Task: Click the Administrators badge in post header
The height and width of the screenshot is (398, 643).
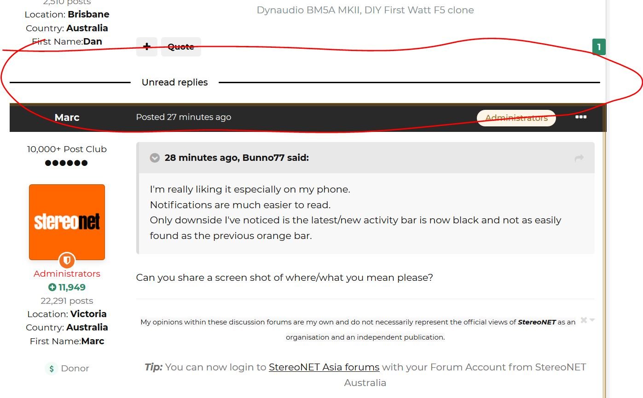Action: [x=516, y=118]
